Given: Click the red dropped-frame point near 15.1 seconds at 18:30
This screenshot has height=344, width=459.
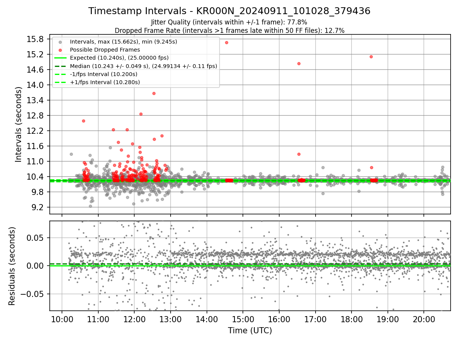Looking at the screenshot, I should [371, 57].
